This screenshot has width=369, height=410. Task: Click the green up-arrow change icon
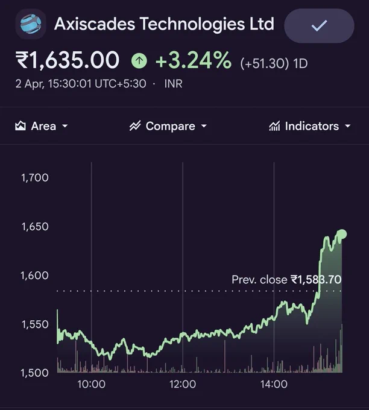point(139,61)
